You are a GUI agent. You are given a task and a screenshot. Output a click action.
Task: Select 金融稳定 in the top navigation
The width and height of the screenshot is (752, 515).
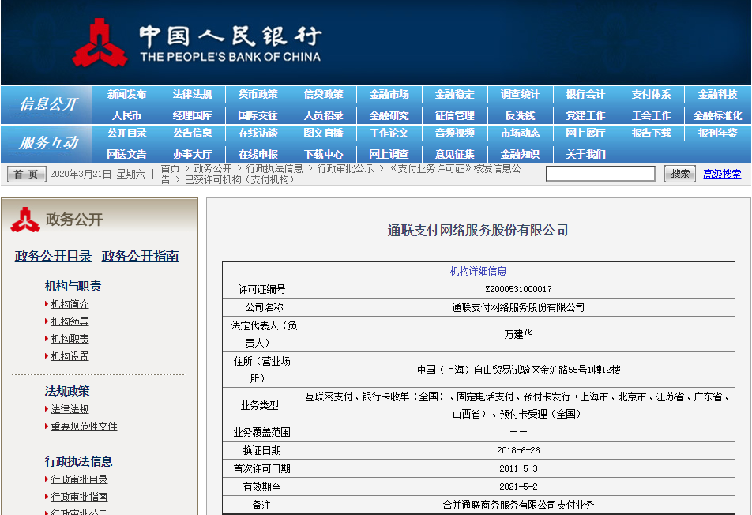coord(455,95)
